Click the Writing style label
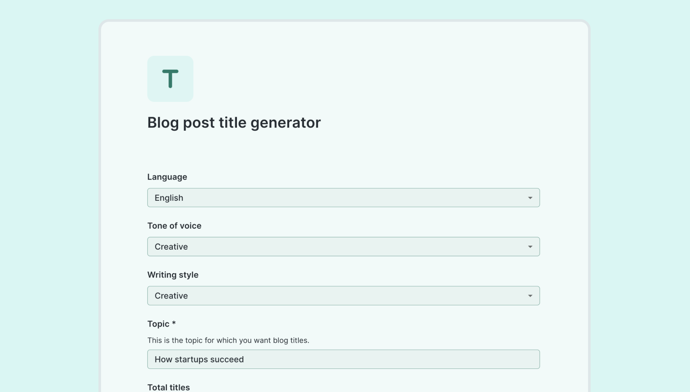Image resolution: width=690 pixels, height=392 pixels. tap(173, 275)
